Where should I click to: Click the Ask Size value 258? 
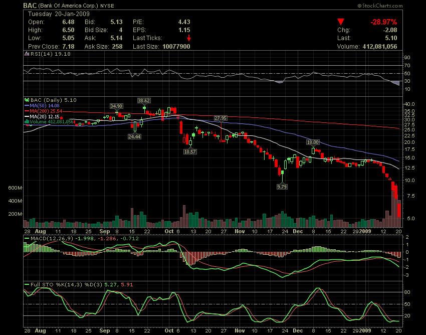pos(117,47)
